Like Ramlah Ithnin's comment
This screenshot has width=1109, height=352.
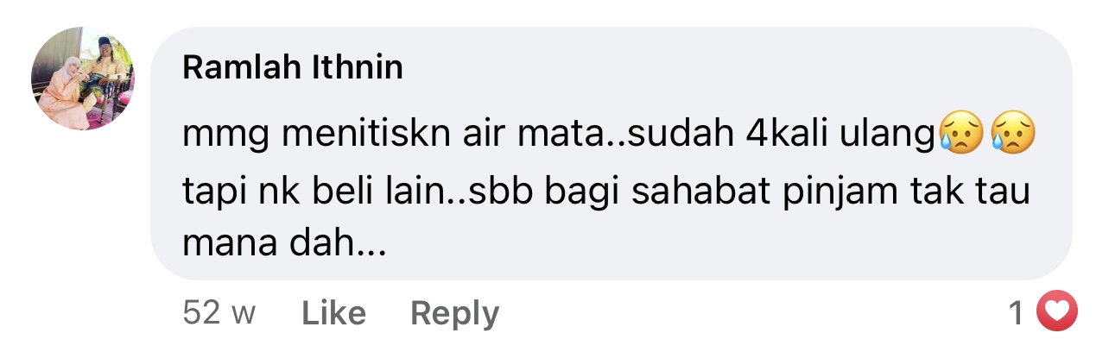pyautogui.click(x=333, y=313)
